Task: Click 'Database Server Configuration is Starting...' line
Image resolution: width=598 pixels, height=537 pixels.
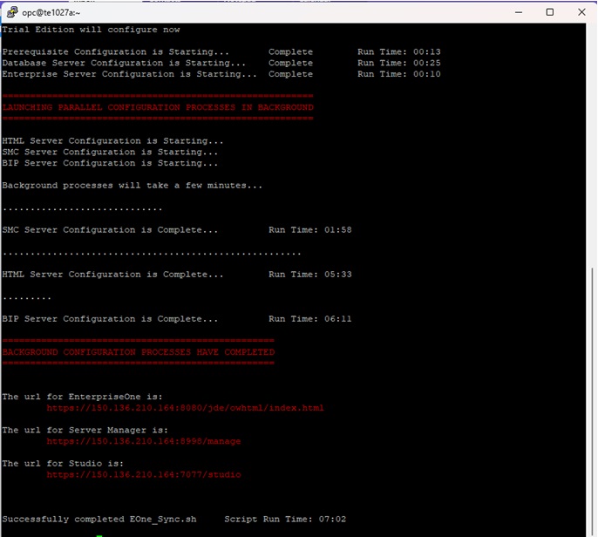Action: (x=124, y=63)
